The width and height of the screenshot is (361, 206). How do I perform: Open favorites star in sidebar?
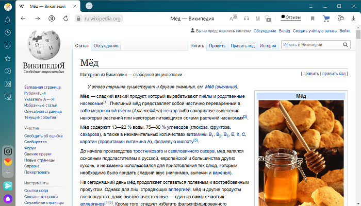click(x=8, y=58)
